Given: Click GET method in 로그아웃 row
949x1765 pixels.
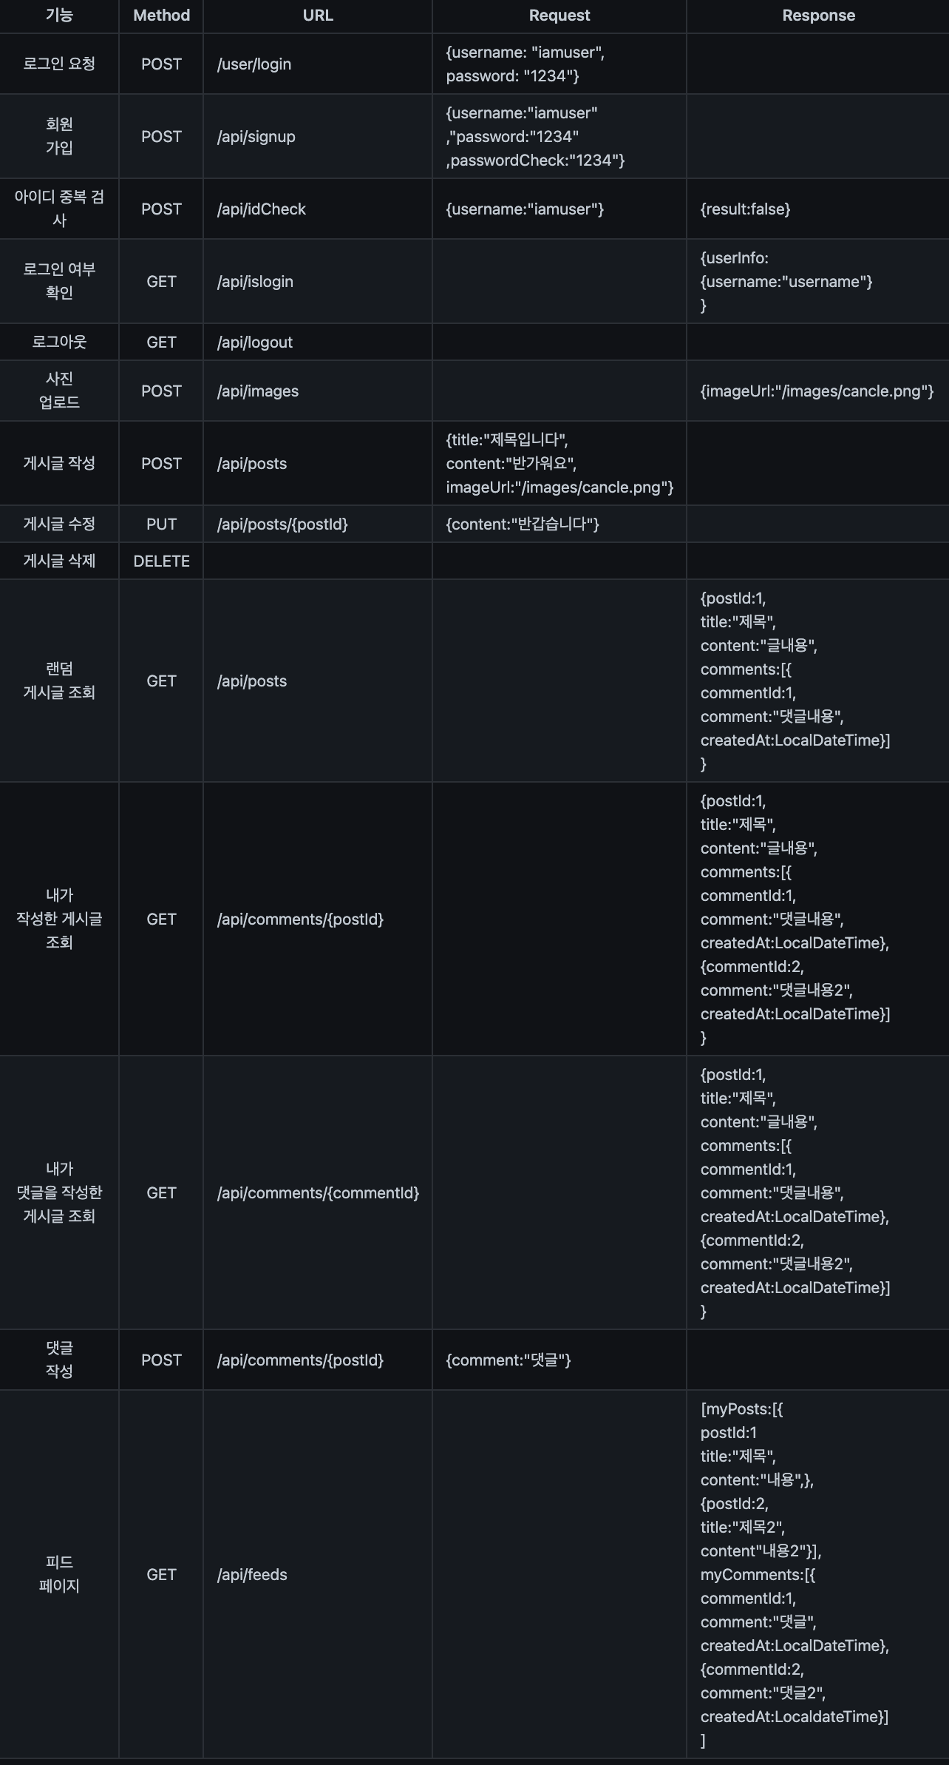Looking at the screenshot, I should pos(161,342).
